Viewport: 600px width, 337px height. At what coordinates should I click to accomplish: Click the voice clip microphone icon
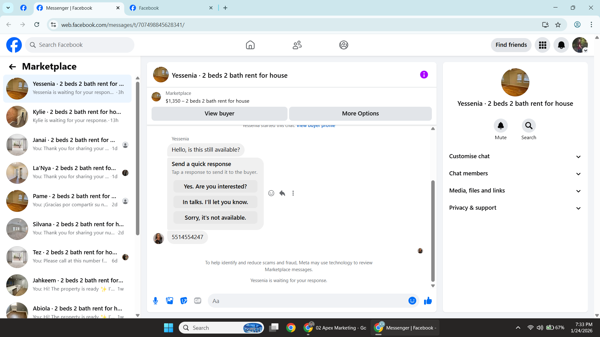coord(155,301)
